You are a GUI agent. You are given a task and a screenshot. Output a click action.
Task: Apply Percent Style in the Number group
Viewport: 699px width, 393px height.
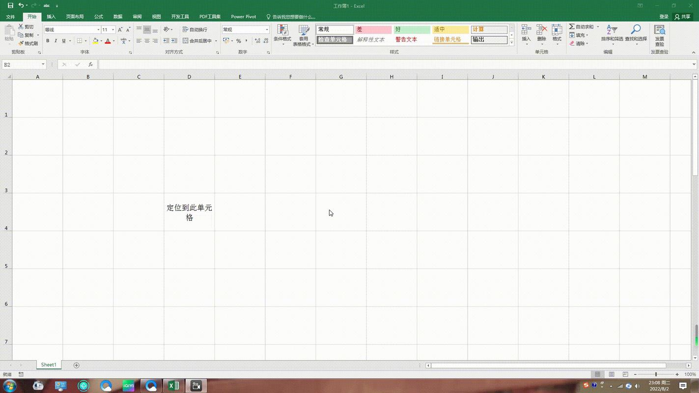[x=239, y=41]
